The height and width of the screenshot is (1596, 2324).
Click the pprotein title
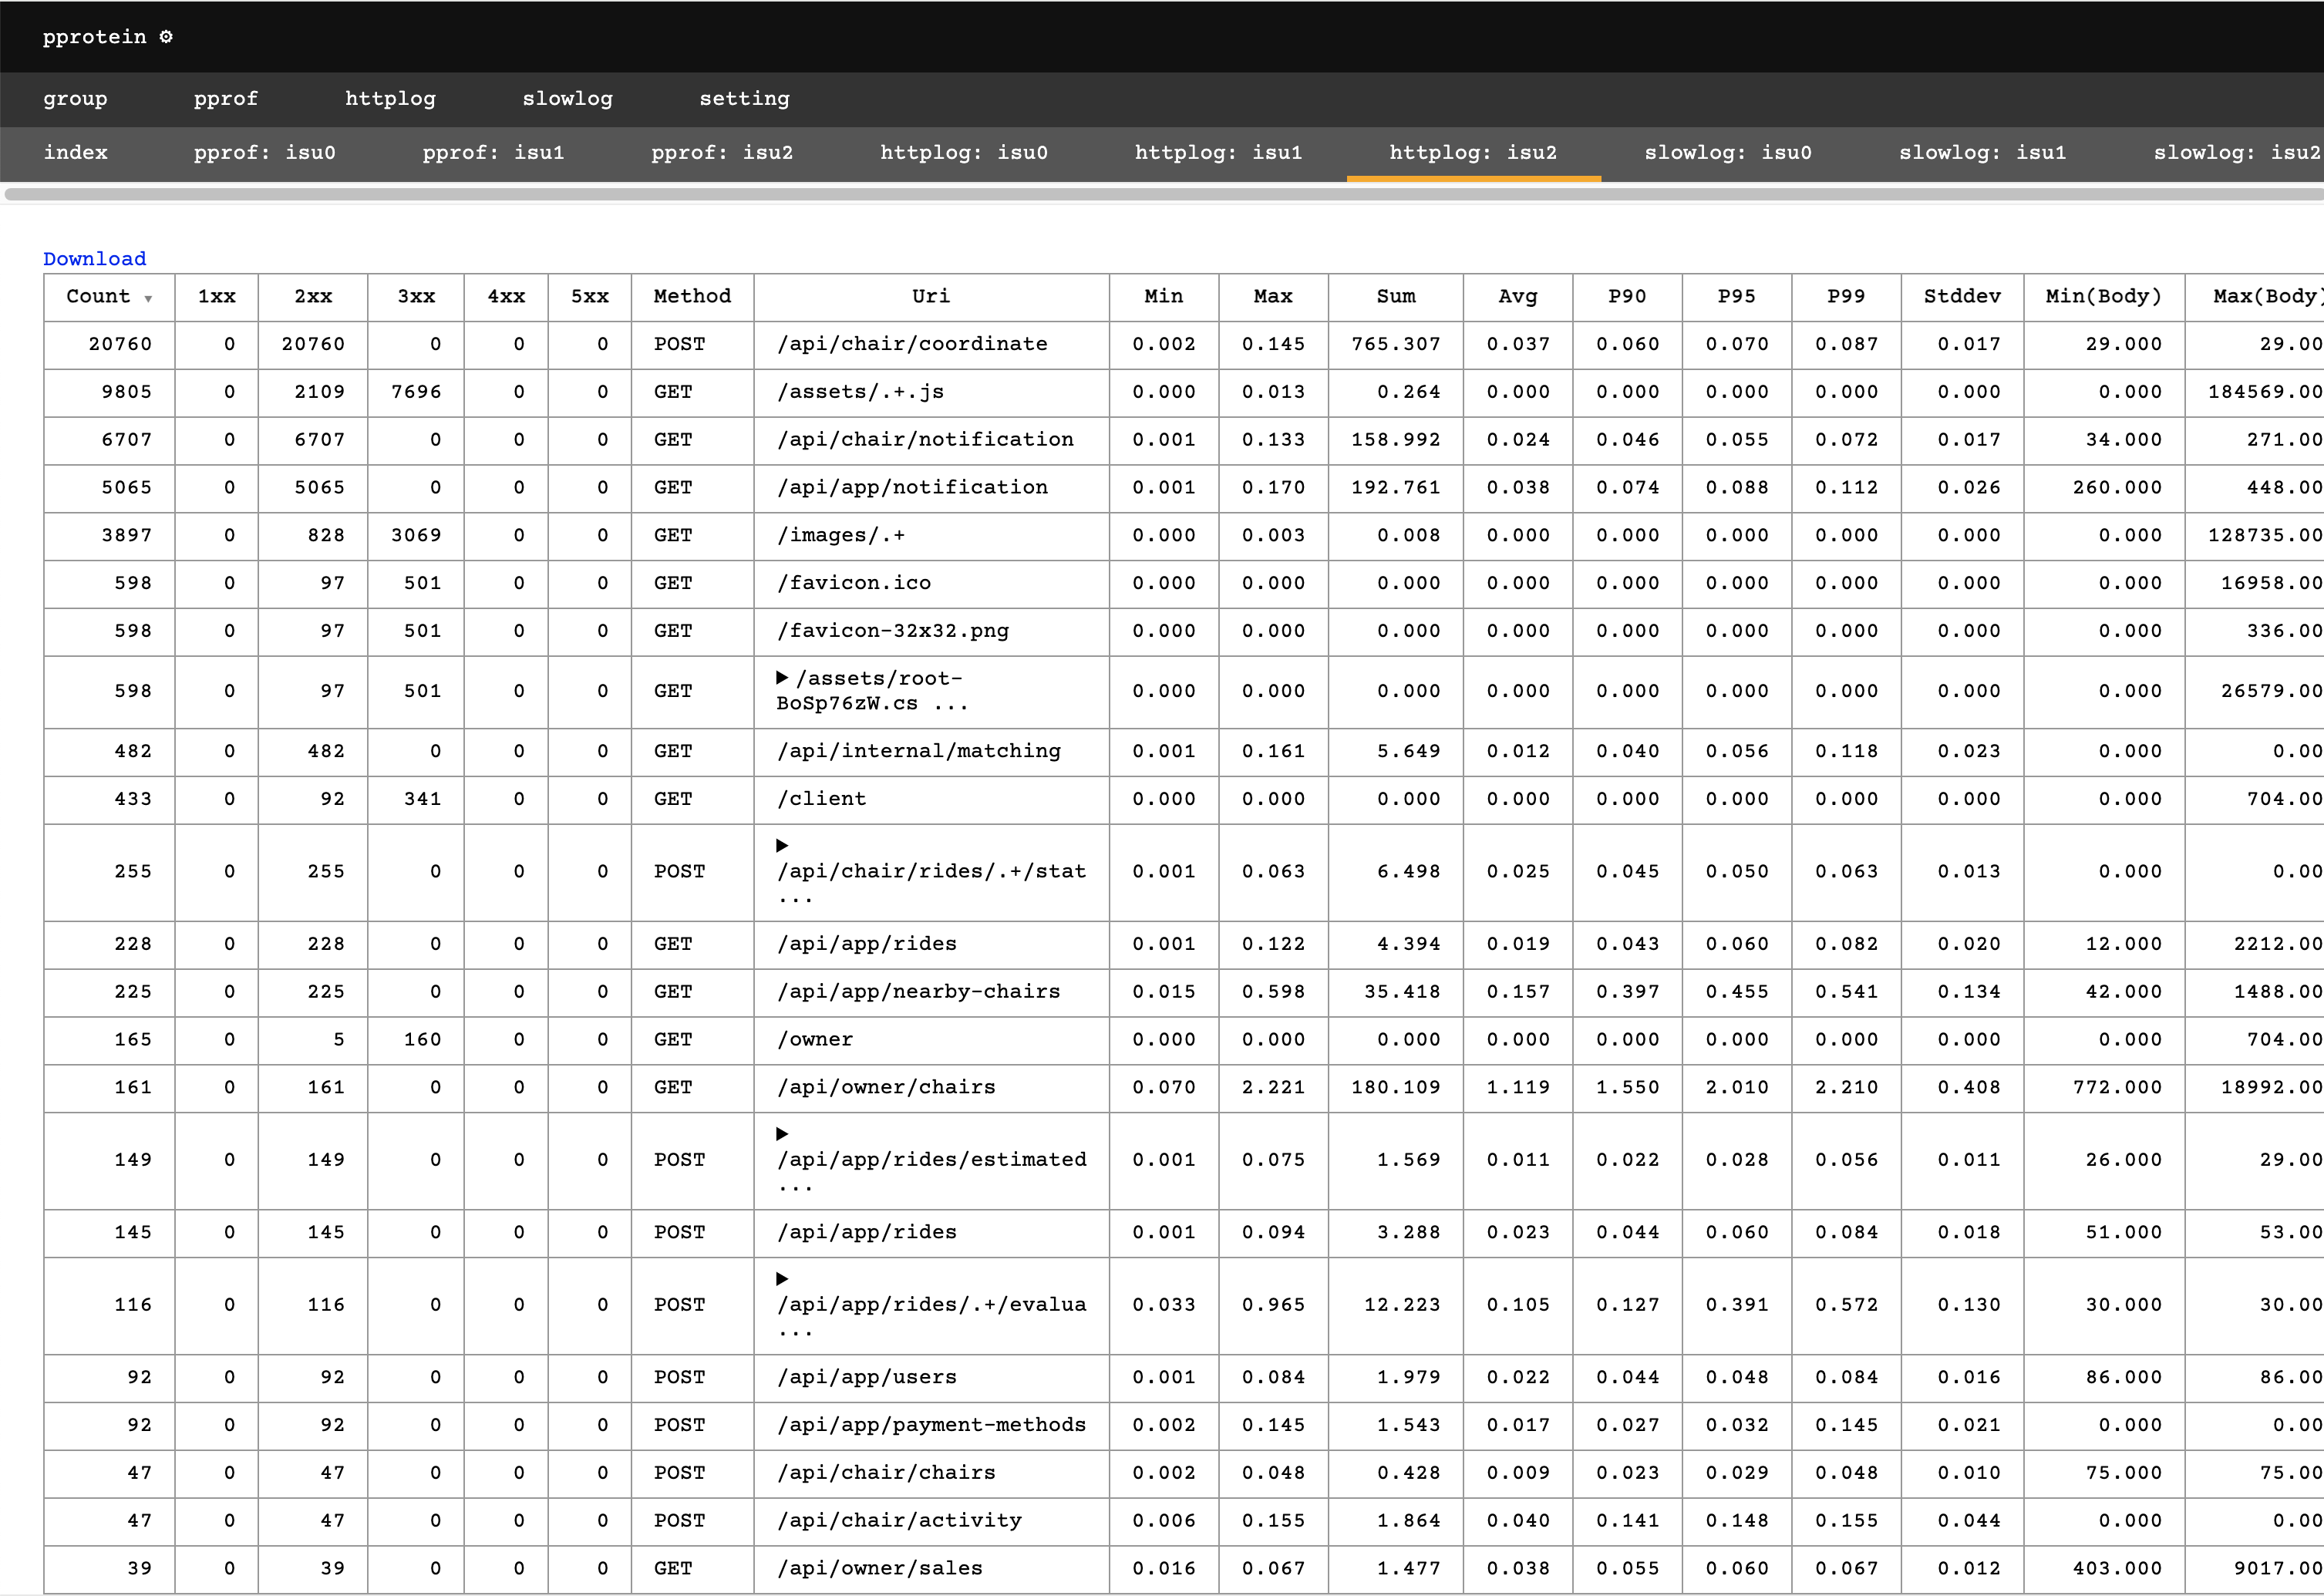click(94, 37)
